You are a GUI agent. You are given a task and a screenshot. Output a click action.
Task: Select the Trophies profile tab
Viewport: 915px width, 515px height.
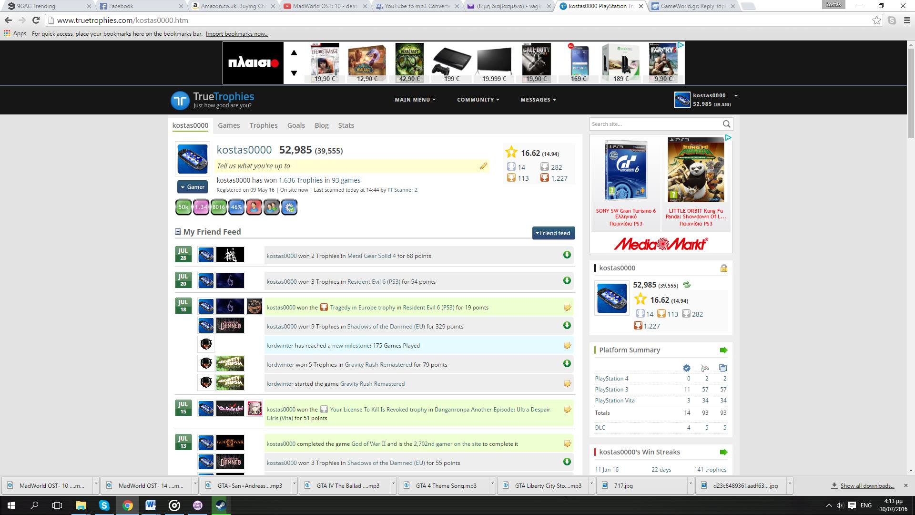click(x=264, y=125)
